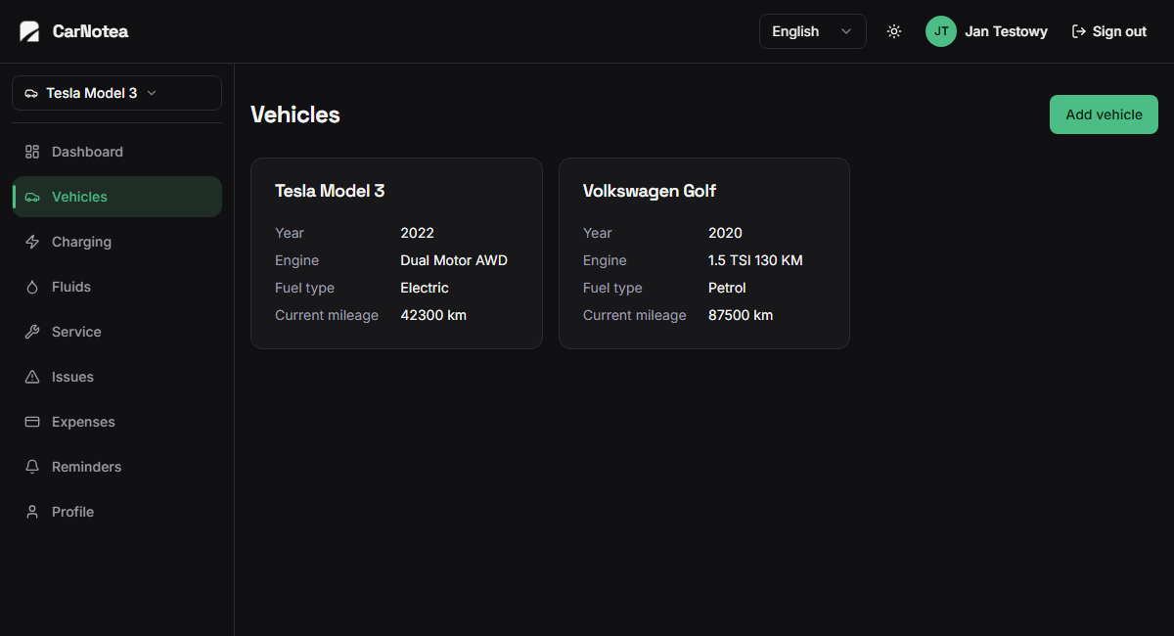This screenshot has width=1174, height=636.
Task: Click the Fluids droplet icon
Action: (x=32, y=287)
